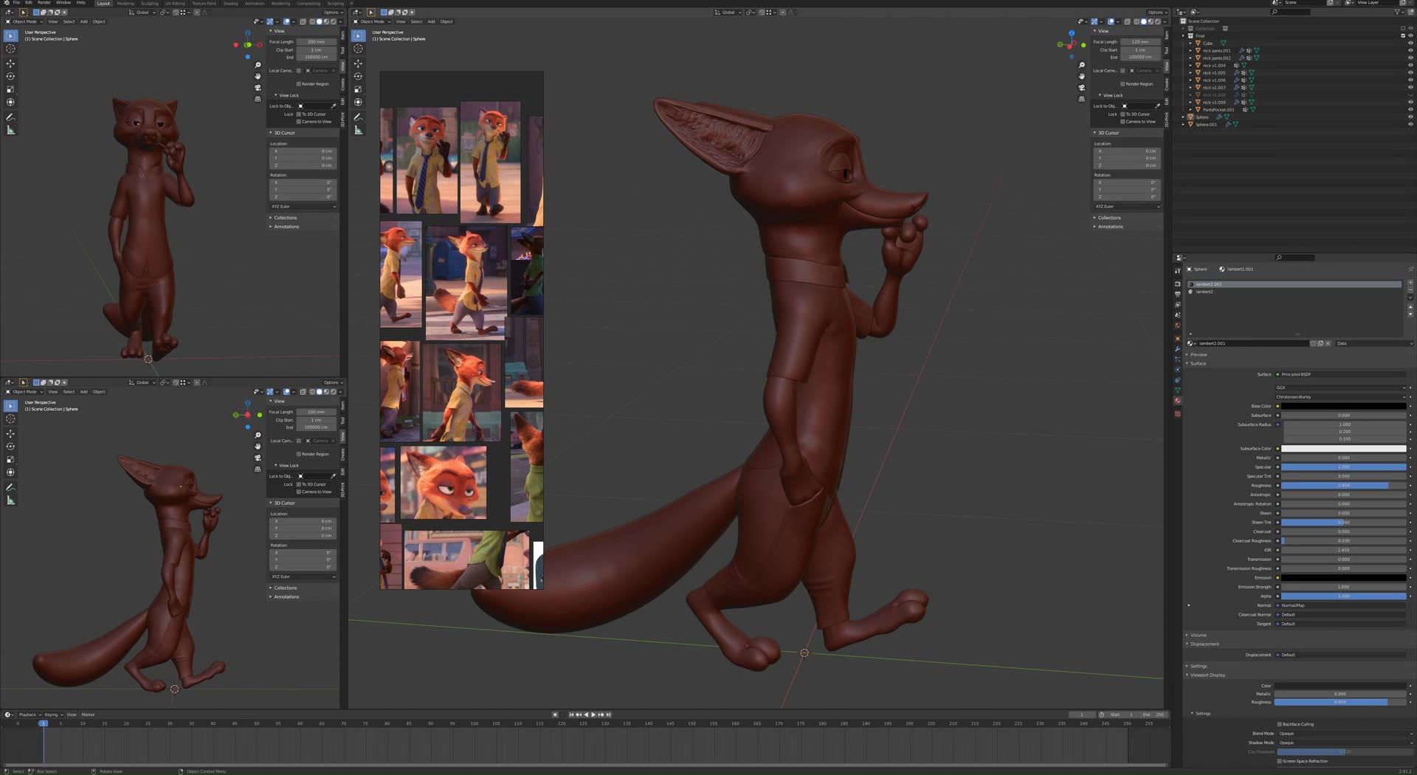1417x775 pixels.
Task: Switch to the Shading workspace tab
Action: tap(231, 3)
